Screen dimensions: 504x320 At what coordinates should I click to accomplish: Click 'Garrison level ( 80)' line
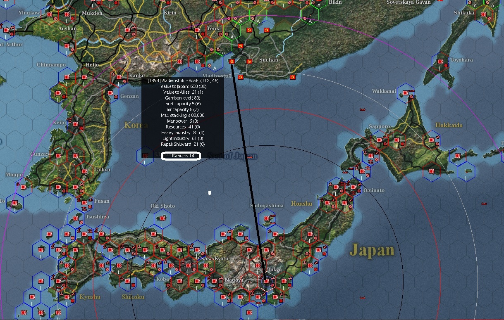coord(182,98)
